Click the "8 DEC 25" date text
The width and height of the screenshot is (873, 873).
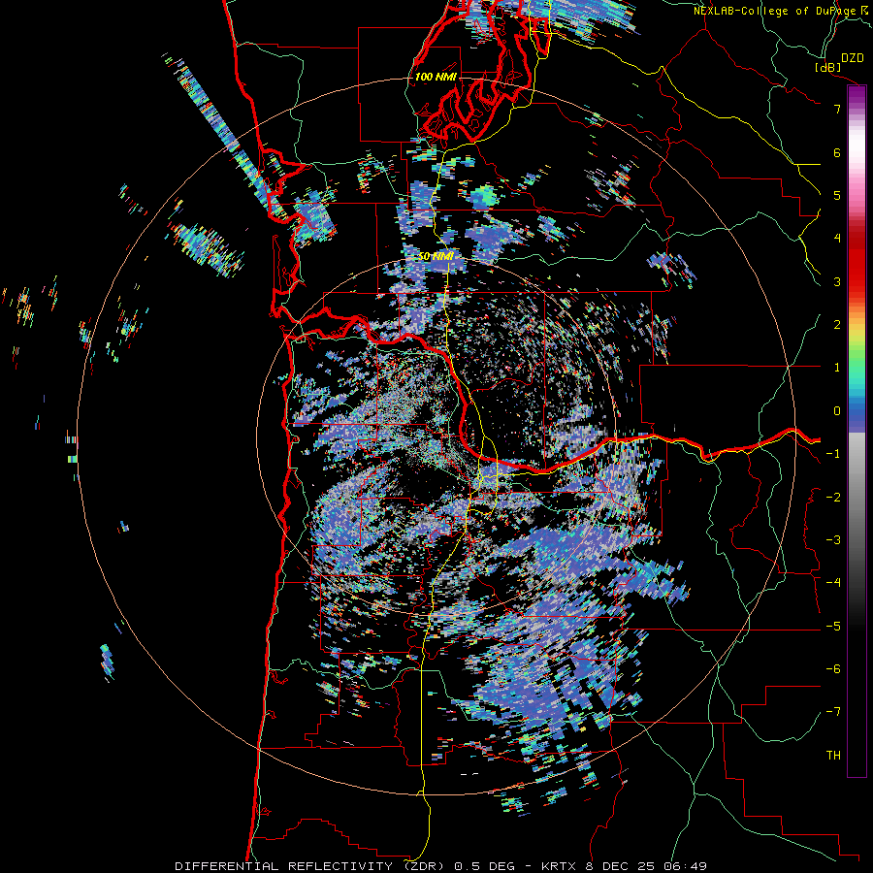point(622,866)
